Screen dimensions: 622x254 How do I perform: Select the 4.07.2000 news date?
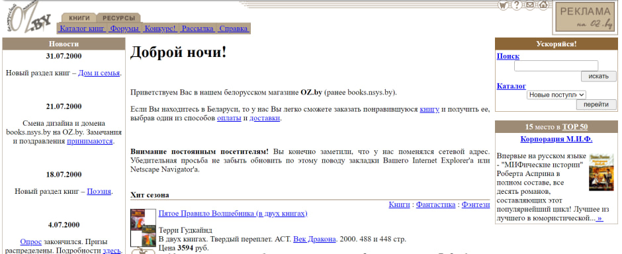coord(64,225)
